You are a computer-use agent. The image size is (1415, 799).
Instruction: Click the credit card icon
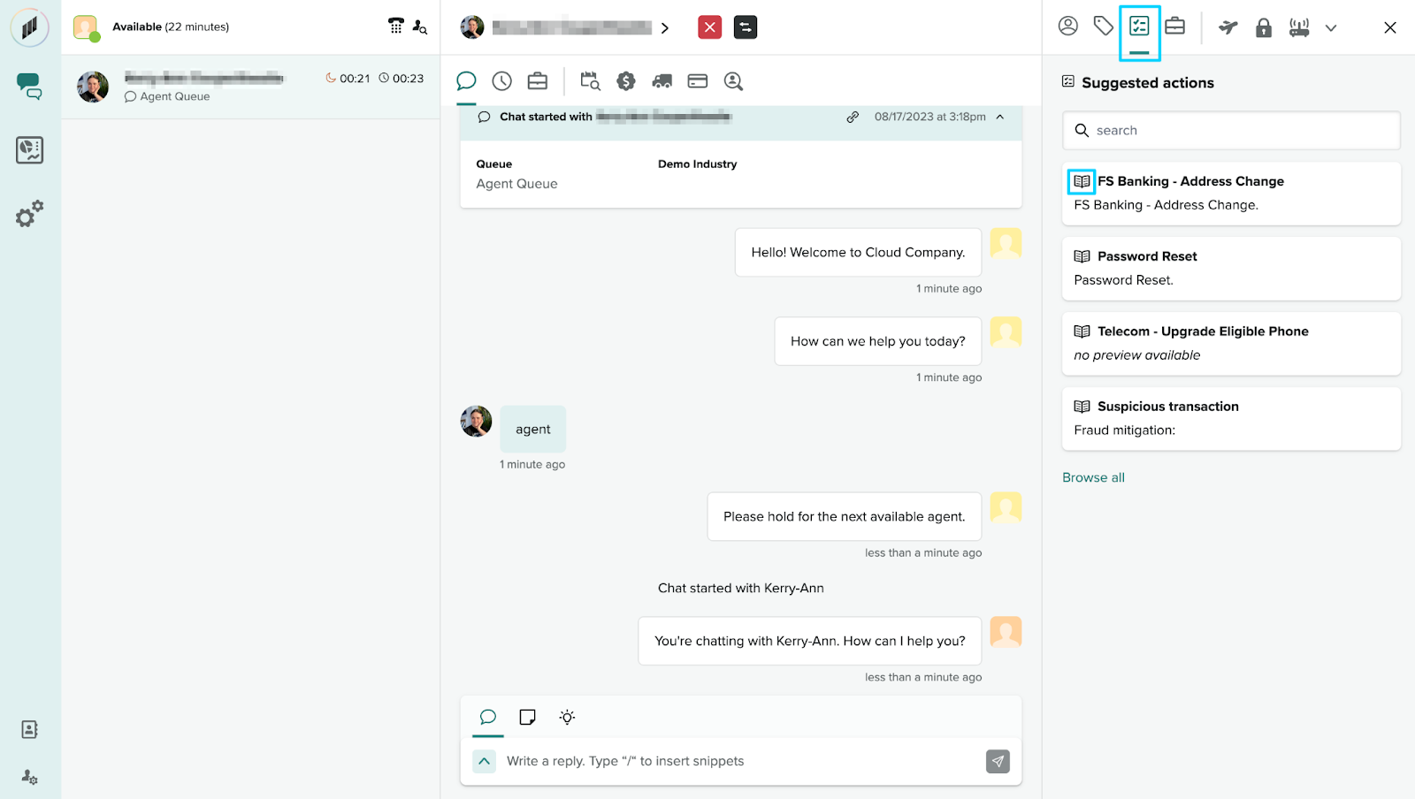pos(698,81)
